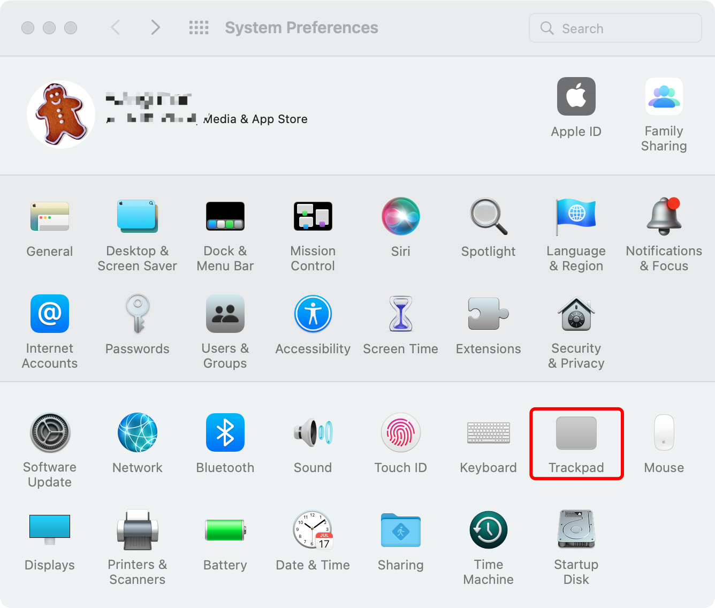Click the show all preferences grid button

pyautogui.click(x=199, y=28)
